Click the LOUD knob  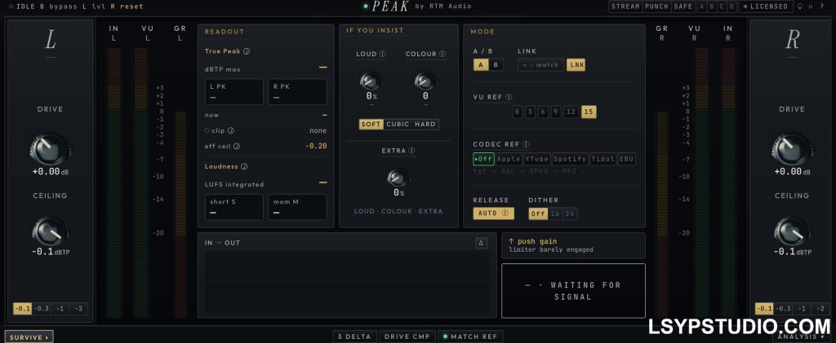(x=371, y=81)
